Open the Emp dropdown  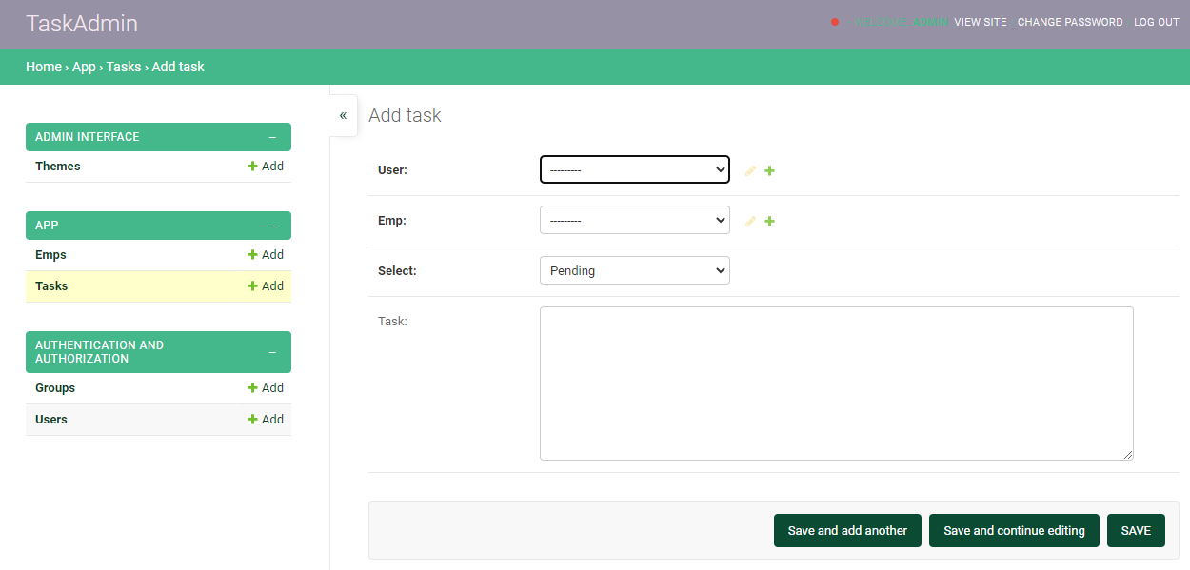point(635,220)
